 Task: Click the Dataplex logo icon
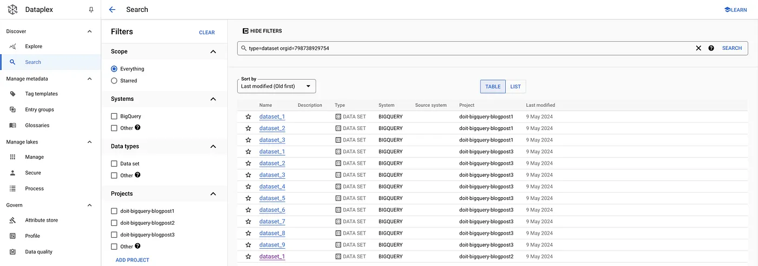click(12, 9)
